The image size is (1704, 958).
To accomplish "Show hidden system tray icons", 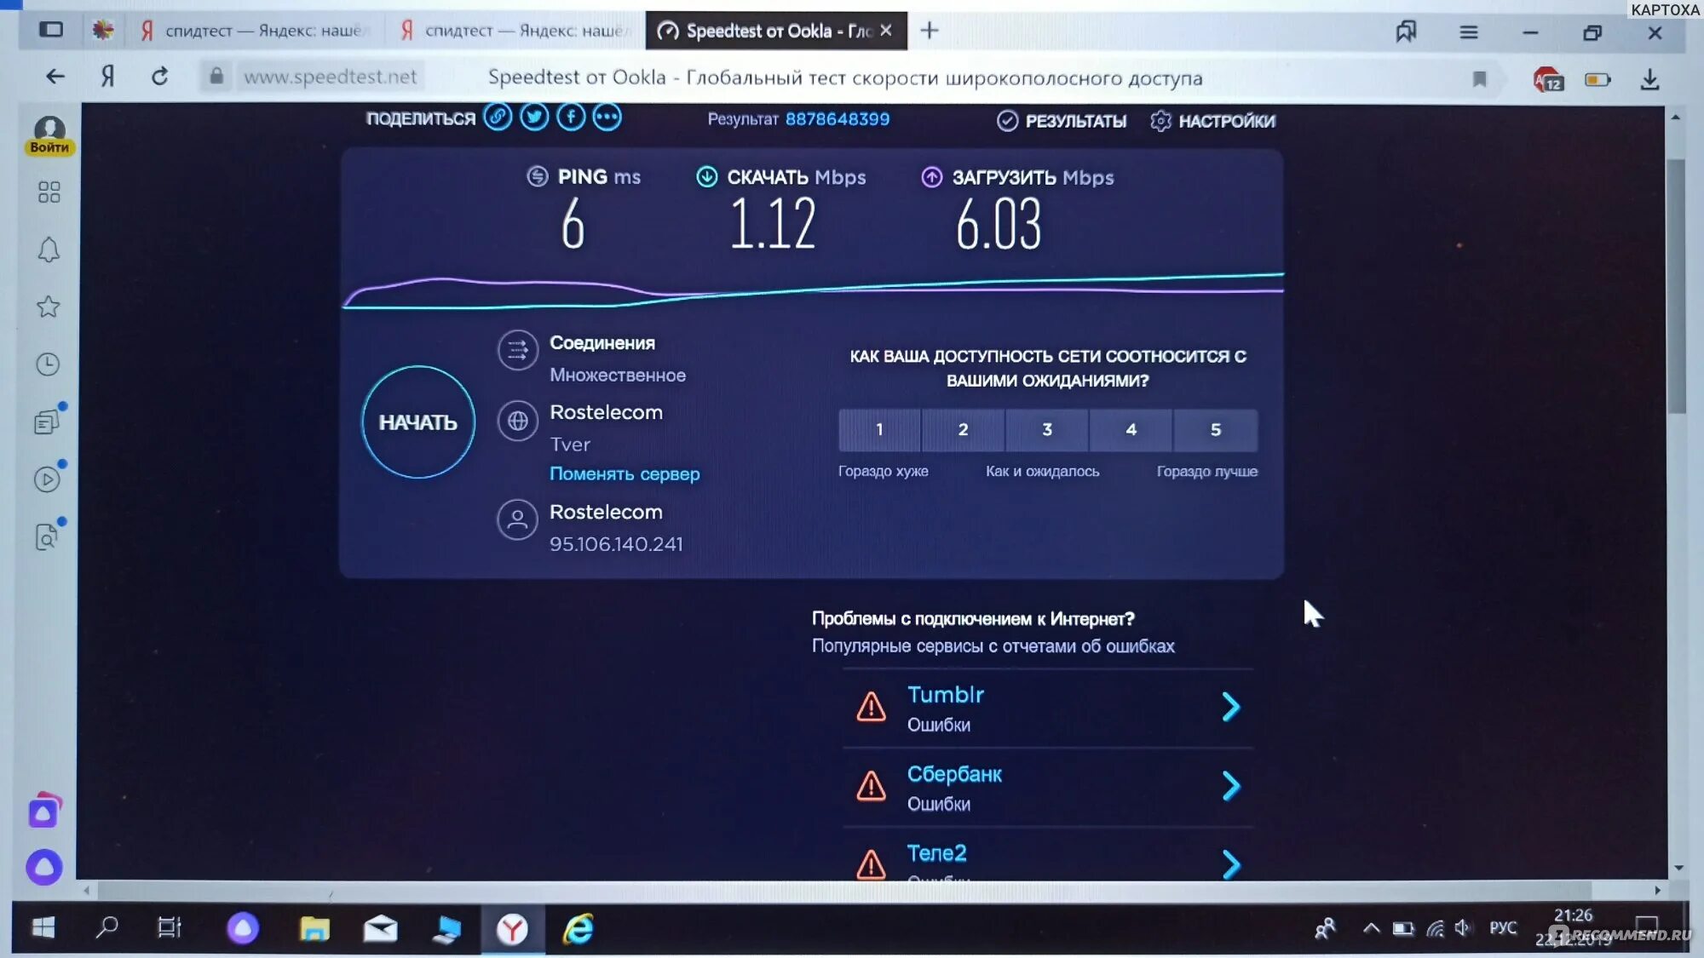I will [x=1371, y=928].
